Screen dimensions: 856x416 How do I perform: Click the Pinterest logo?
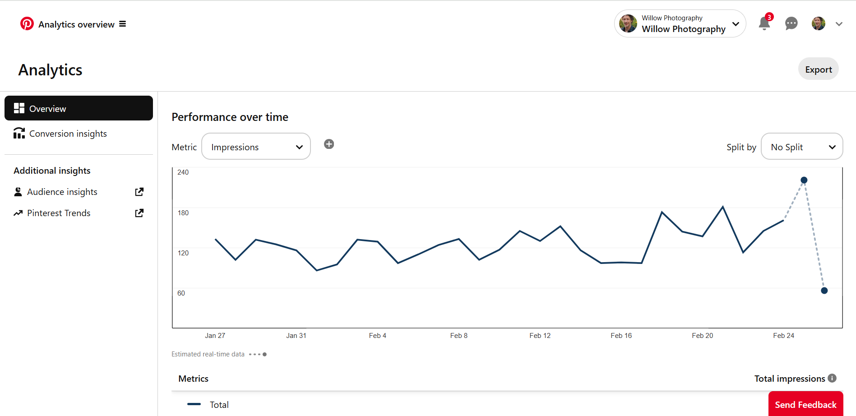coord(27,23)
